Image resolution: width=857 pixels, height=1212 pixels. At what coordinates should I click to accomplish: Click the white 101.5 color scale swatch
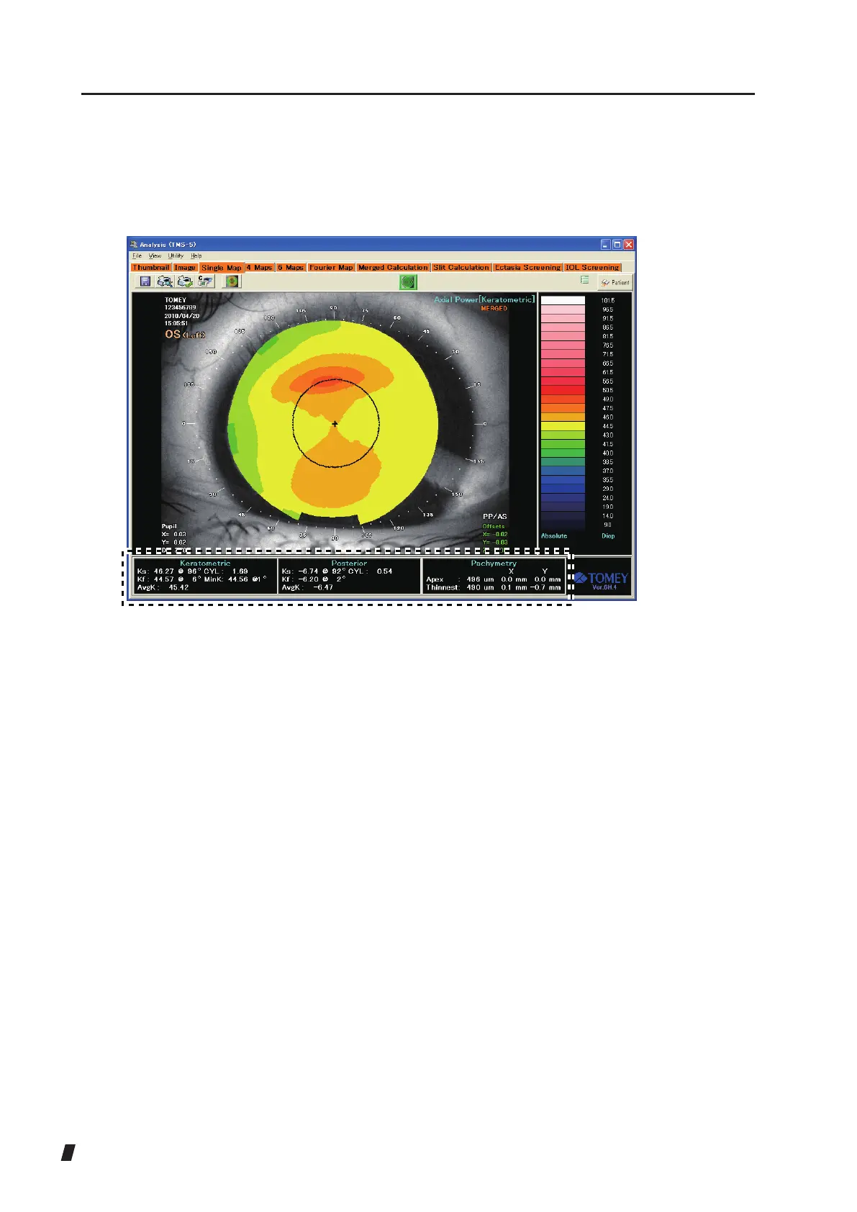click(563, 300)
